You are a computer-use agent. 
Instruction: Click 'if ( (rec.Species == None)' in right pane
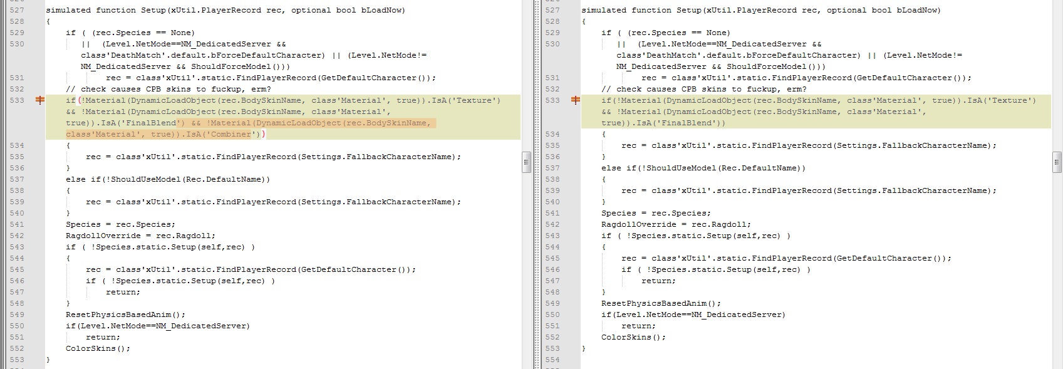(666, 33)
